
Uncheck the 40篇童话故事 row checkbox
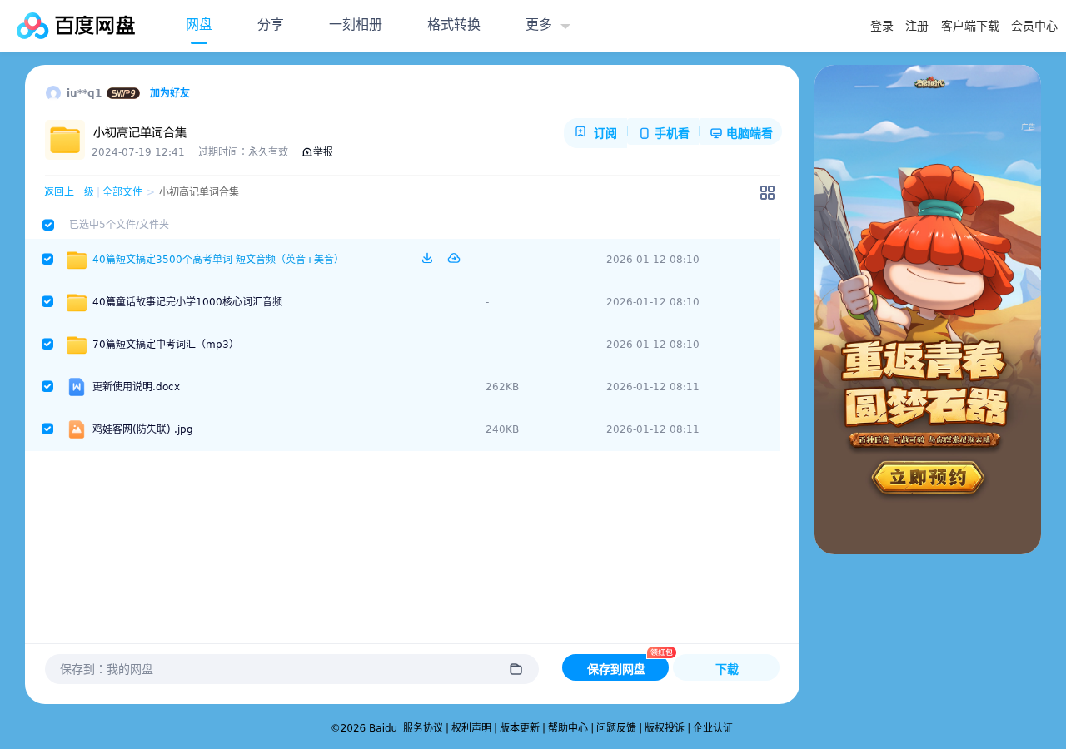pos(47,301)
